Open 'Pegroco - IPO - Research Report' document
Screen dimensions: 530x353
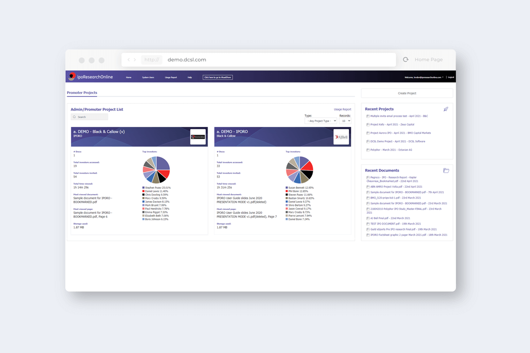(x=392, y=179)
